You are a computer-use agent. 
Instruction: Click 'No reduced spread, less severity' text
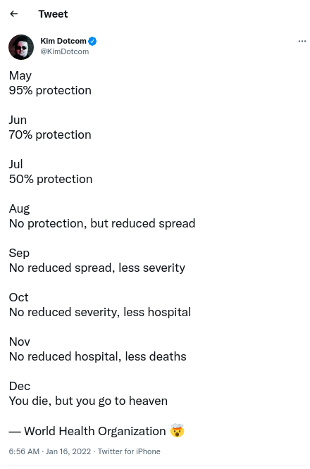[97, 268]
